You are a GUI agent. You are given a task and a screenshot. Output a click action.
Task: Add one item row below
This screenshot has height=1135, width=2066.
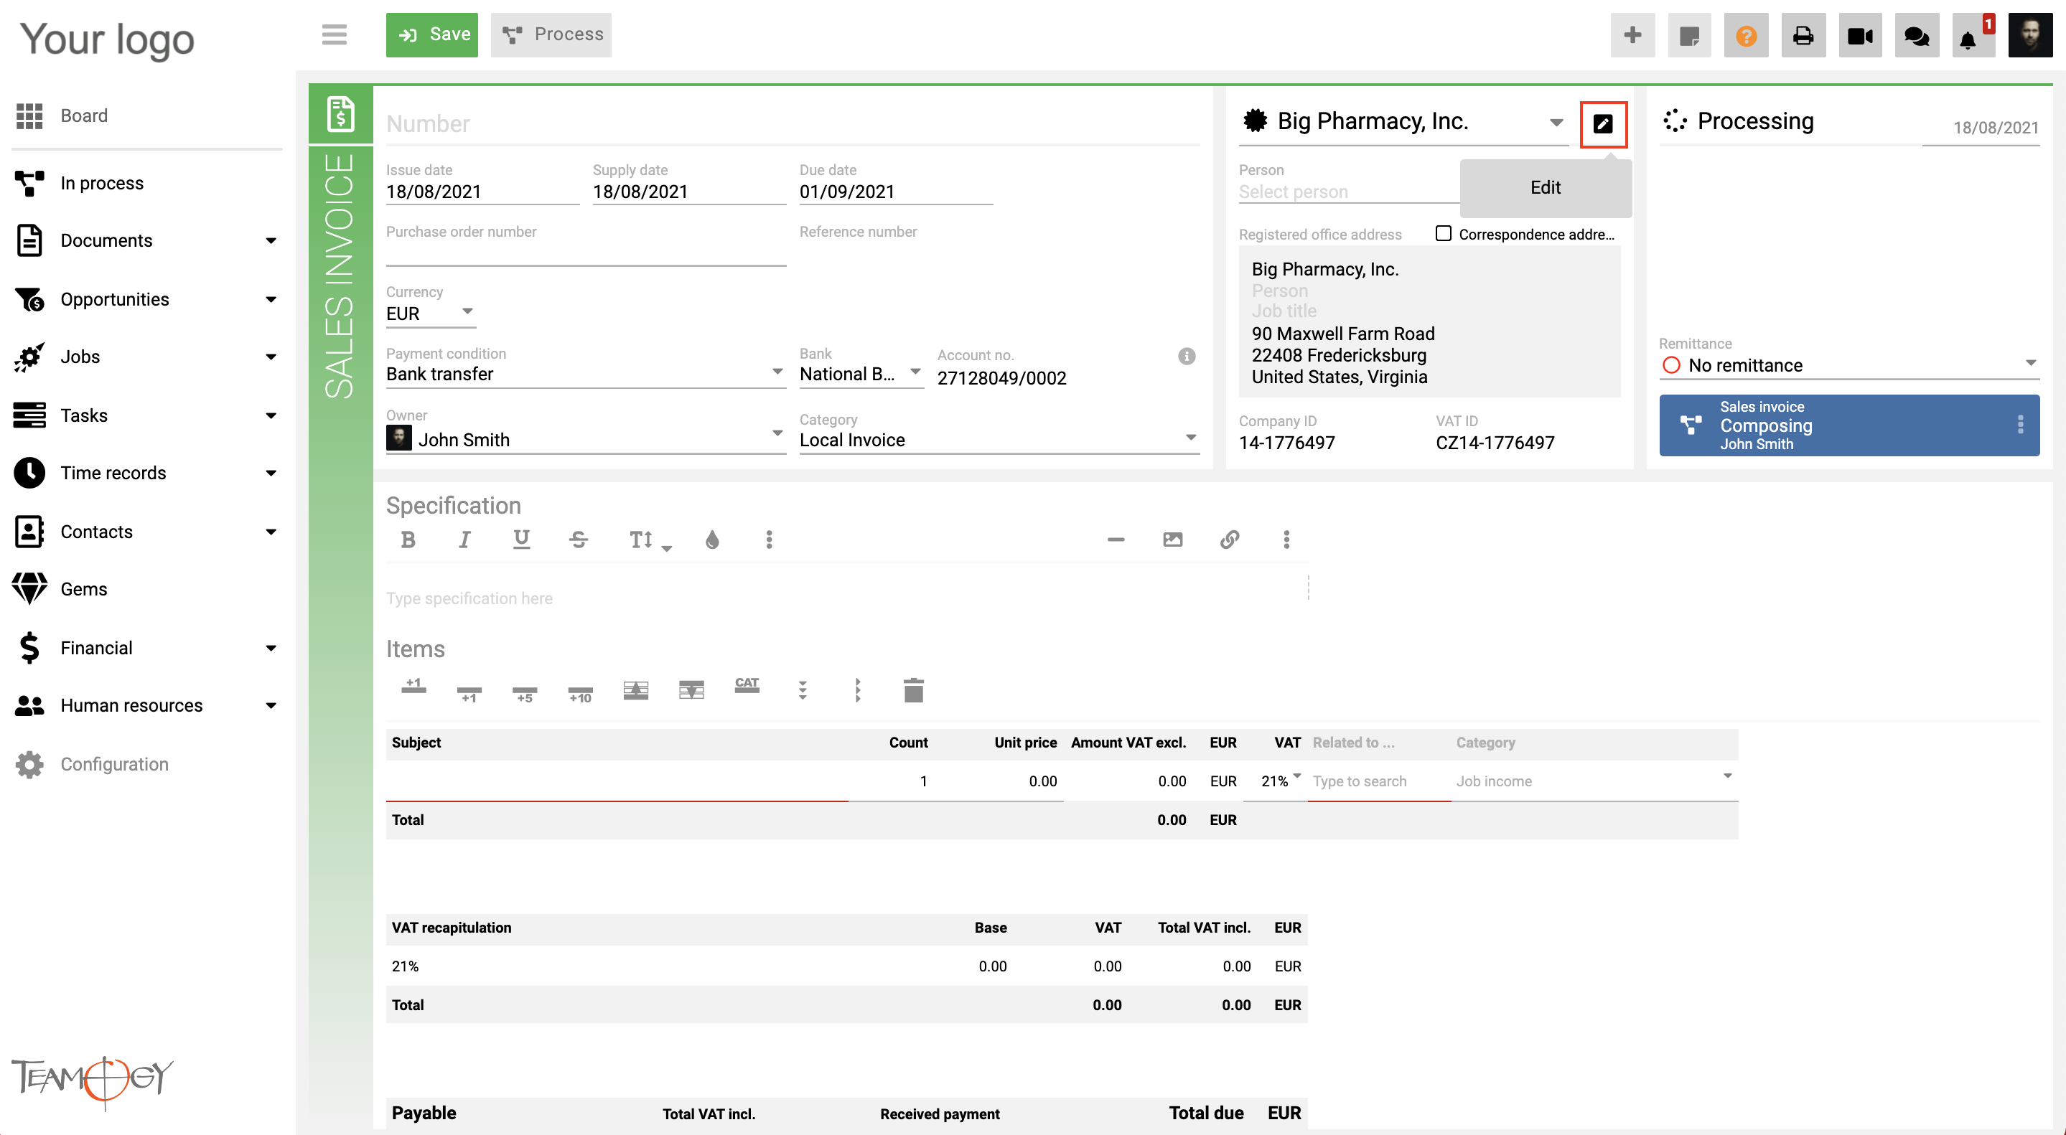click(469, 694)
